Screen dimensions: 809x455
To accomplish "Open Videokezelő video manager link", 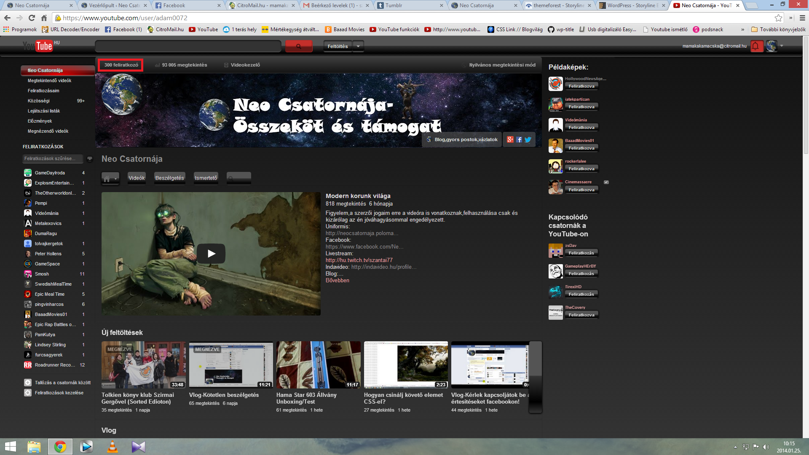I will point(242,65).
